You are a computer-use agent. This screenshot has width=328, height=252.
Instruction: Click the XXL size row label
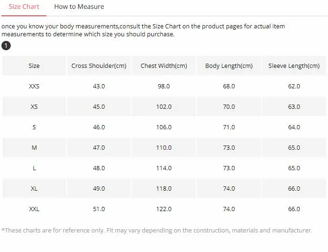click(34, 209)
